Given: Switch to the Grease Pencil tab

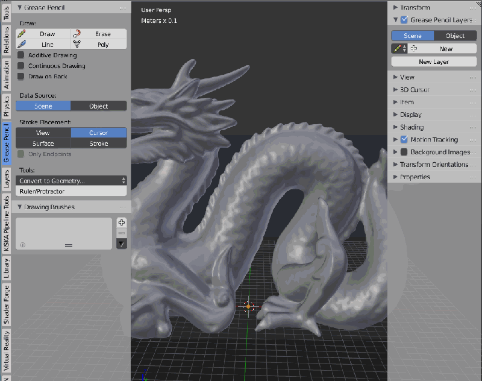Looking at the screenshot, I should click(6, 143).
